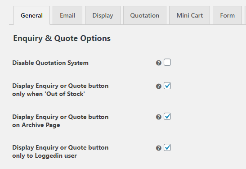Click help icon for Archive Page option
Viewport: 246px width, 169px height.
coord(159,117)
